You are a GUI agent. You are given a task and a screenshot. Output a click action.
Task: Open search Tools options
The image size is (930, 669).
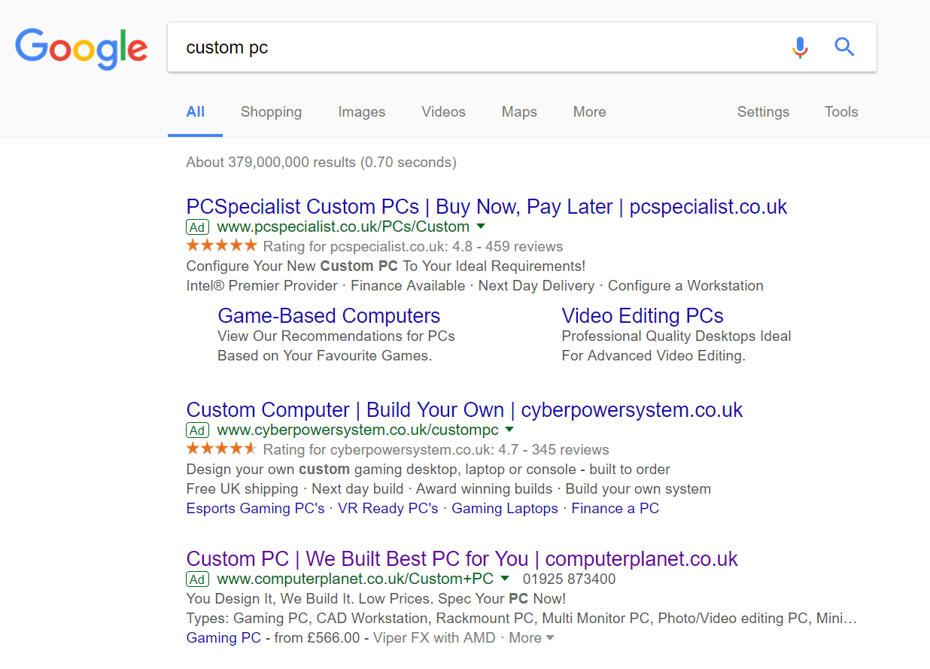[841, 111]
